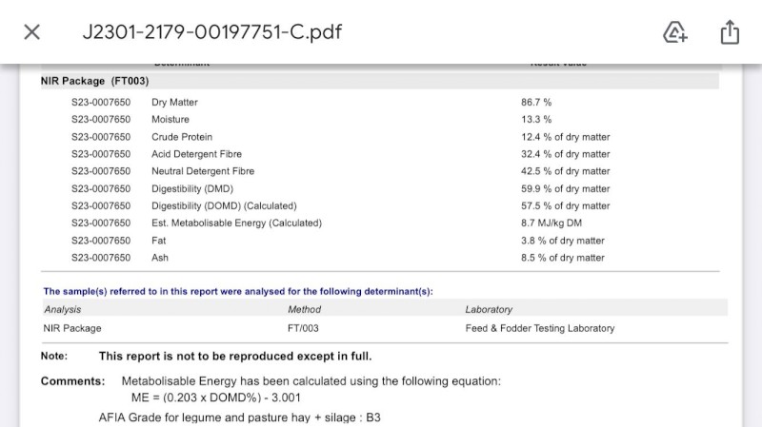This screenshot has height=427, width=762.
Task: Tap the Moisture 13.3 % value
Action: [x=536, y=120]
